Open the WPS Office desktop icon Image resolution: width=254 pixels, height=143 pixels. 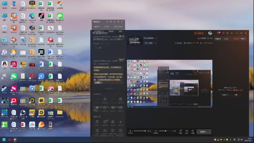point(32,77)
